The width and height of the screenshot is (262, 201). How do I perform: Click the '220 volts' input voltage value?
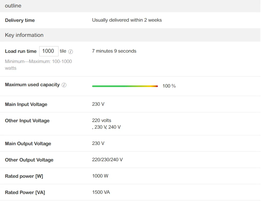tap(101, 120)
